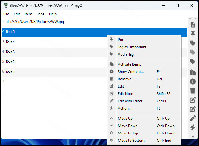Select Edit with Editor in context menu
Screen dimensions: 199x146
(x=144, y=101)
